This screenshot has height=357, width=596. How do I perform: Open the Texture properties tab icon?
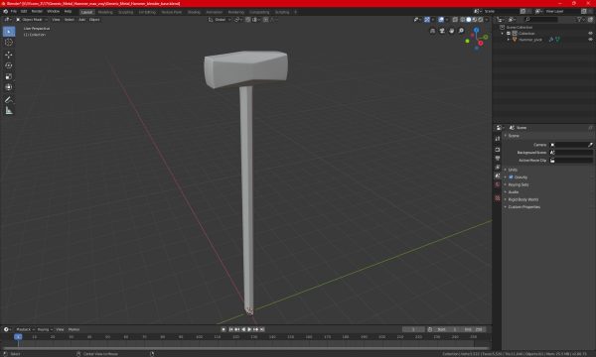[498, 198]
